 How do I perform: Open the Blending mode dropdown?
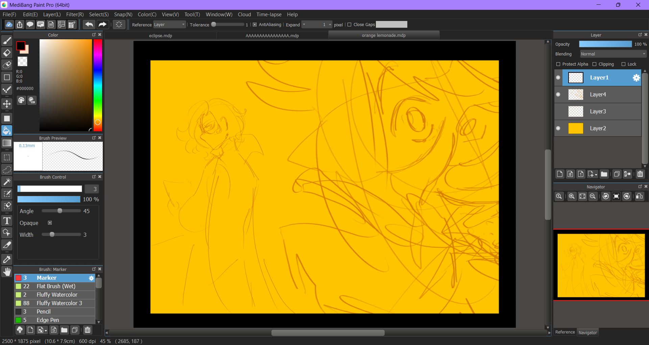coord(613,54)
